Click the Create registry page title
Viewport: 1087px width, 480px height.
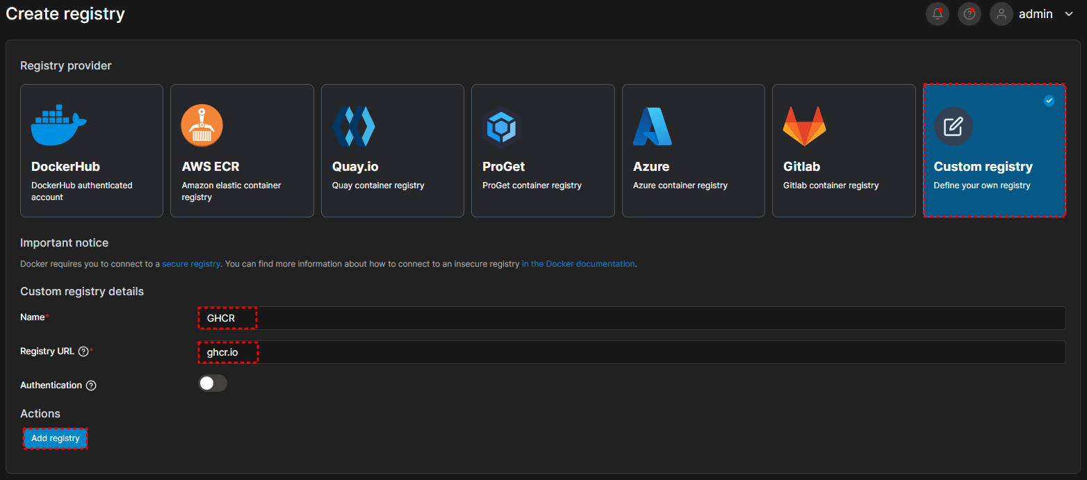click(65, 13)
